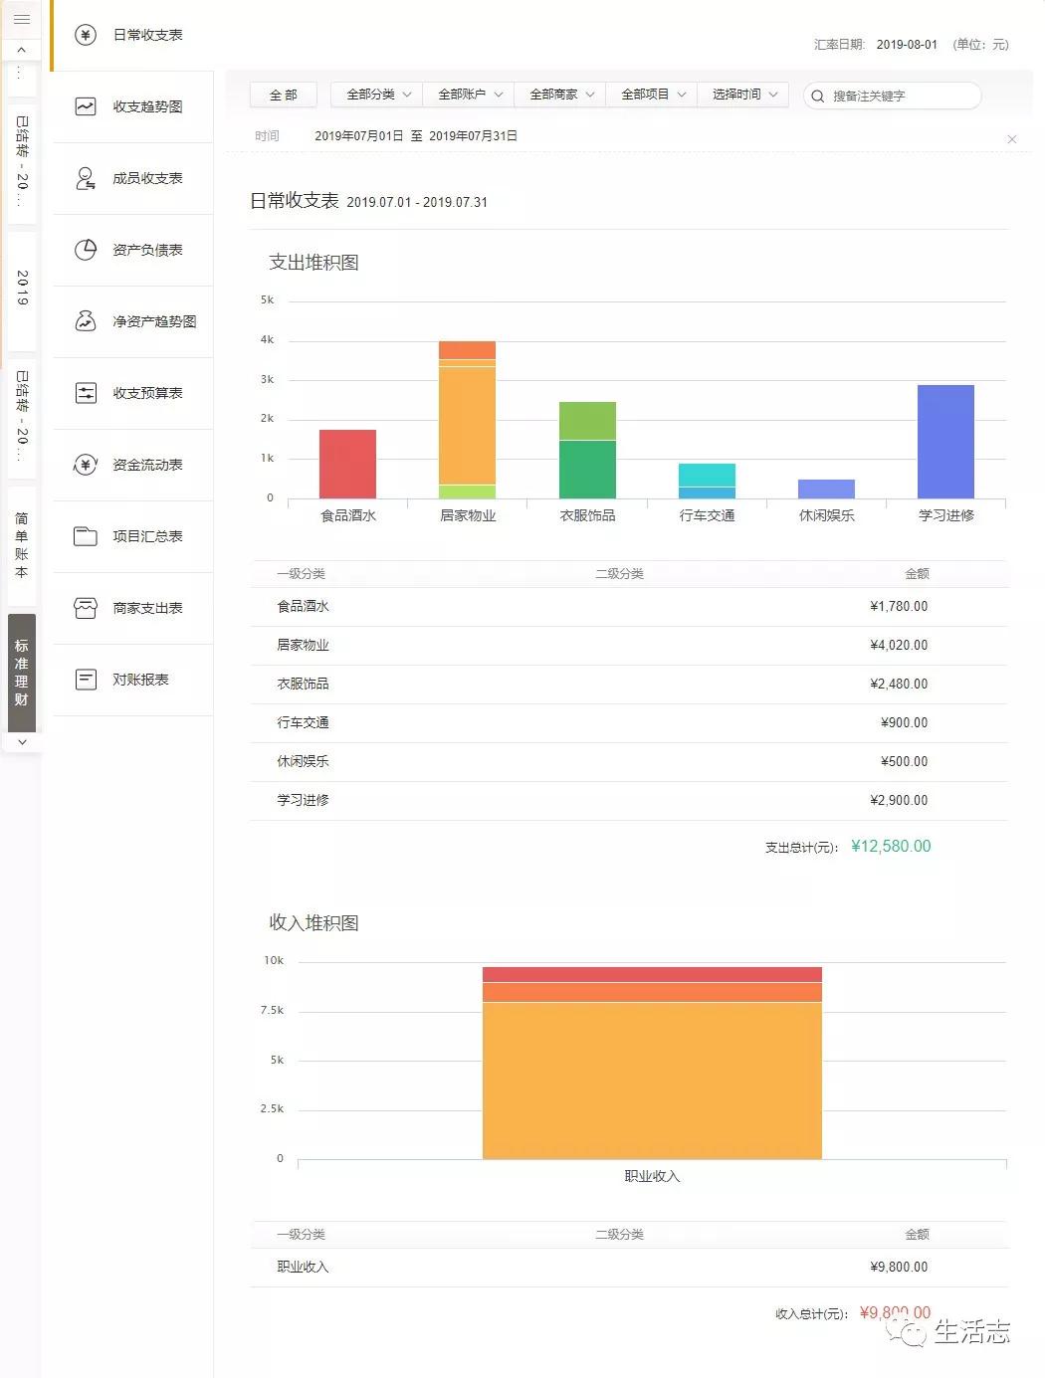Expand the 选择时间 picker
The image size is (1045, 1378).
(x=742, y=95)
